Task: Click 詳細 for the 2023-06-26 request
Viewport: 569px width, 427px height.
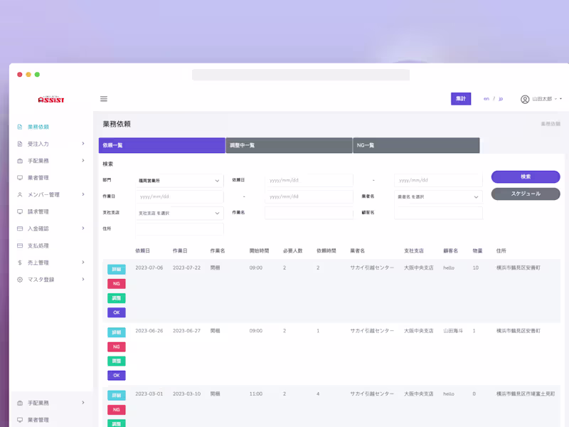Action: click(117, 332)
